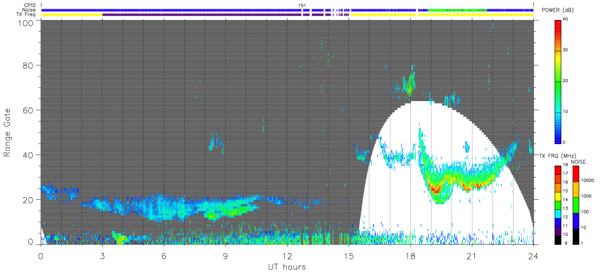600x277 pixels.
Task: Select the 40 dB tick label on power scale
Action: (x=565, y=19)
